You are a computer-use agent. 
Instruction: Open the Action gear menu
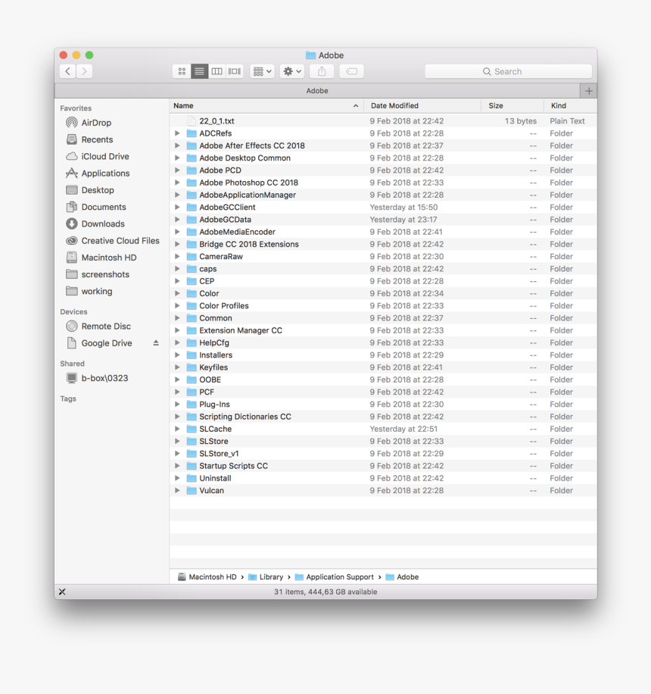[x=292, y=71]
